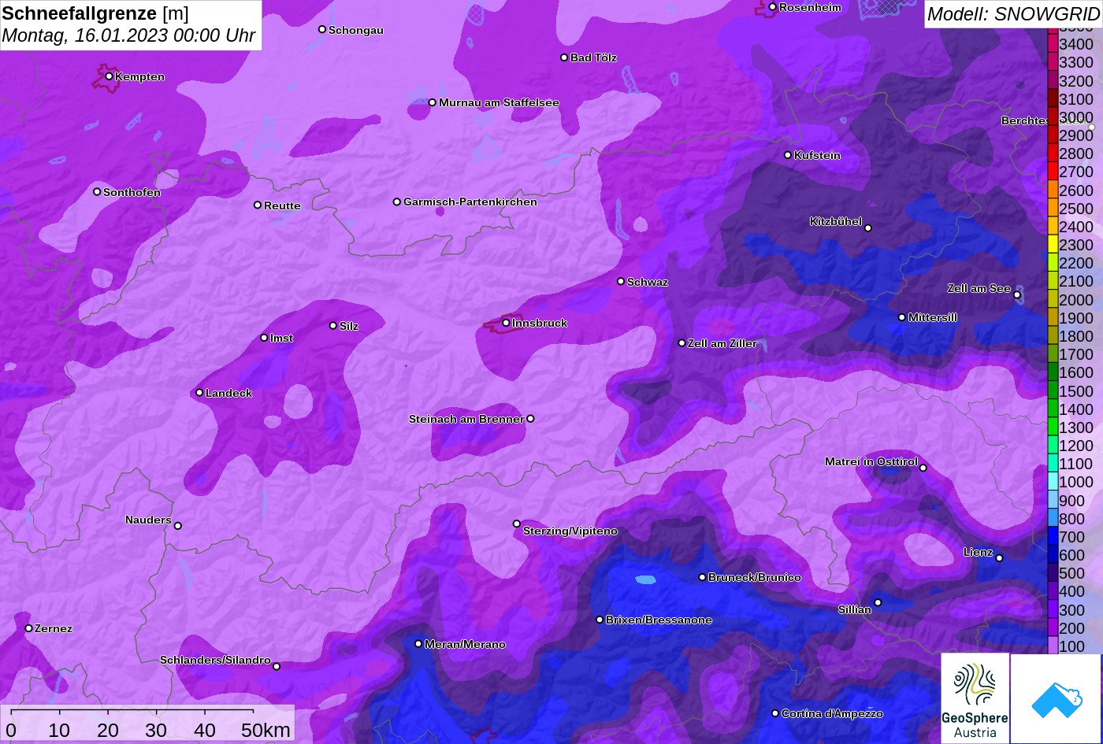1103x744 pixels.
Task: Click the 'Zell am Ziller' label
Action: (722, 343)
